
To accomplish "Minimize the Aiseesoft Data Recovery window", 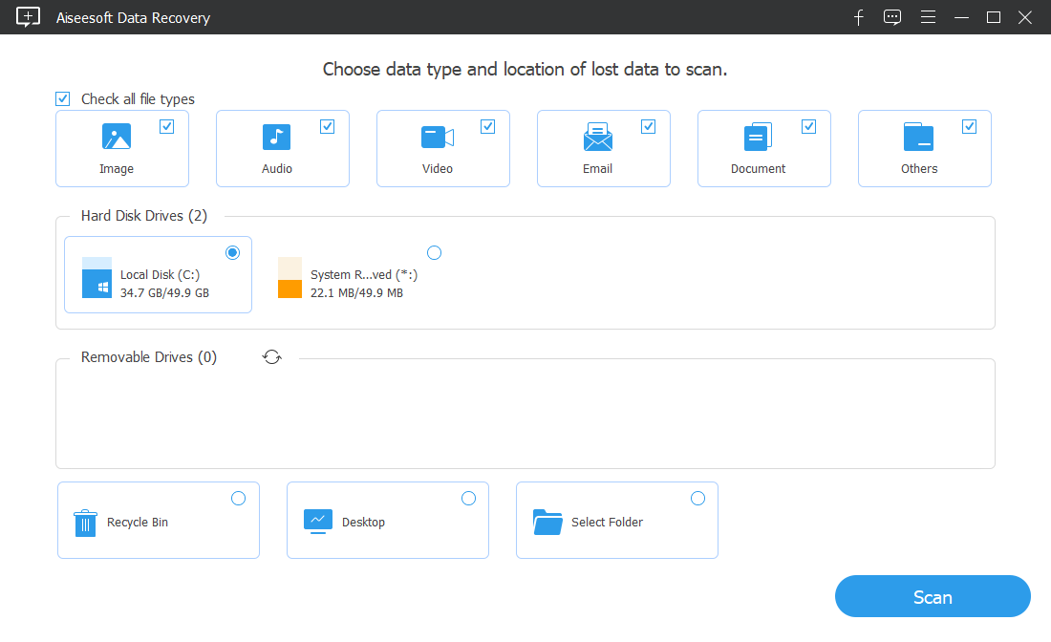I will pyautogui.click(x=961, y=17).
